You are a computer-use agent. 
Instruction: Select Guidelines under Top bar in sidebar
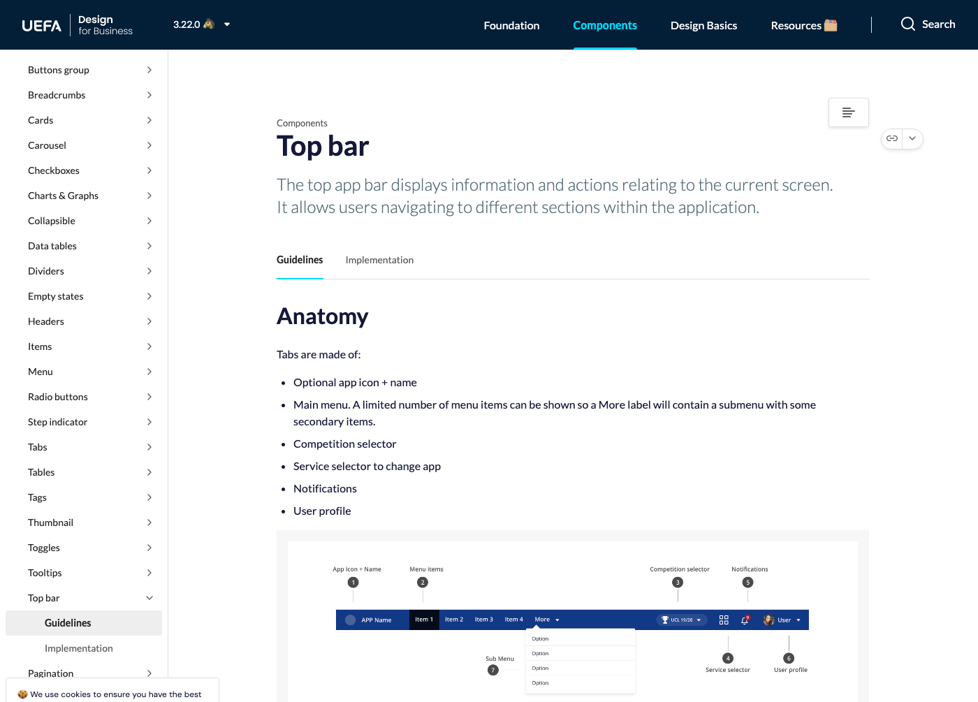[84, 623]
